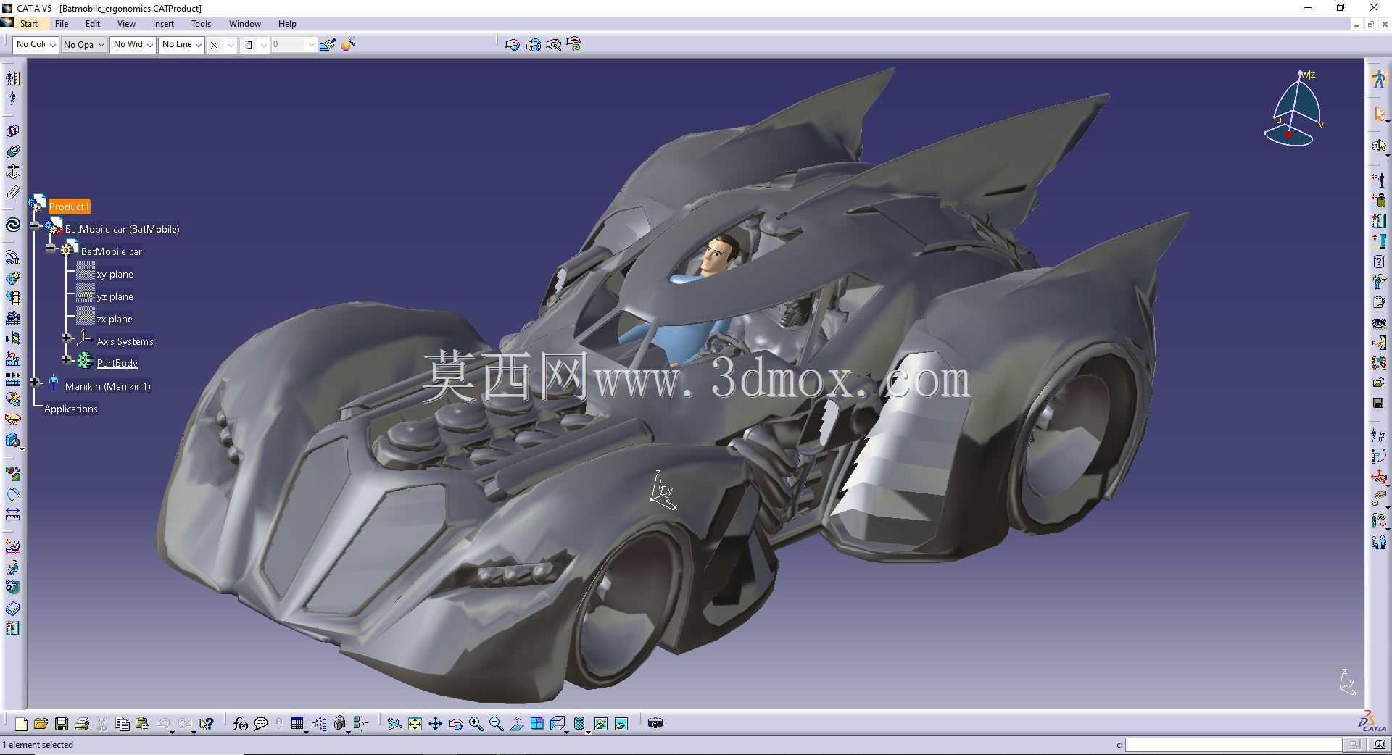Open the point symbol X dropdown
The height and width of the screenshot is (755, 1392).
222,45
